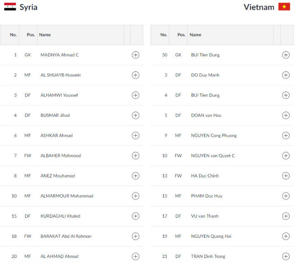Click Name column header in Syria table
Viewport: 302px width, 263px height.
(45, 35)
